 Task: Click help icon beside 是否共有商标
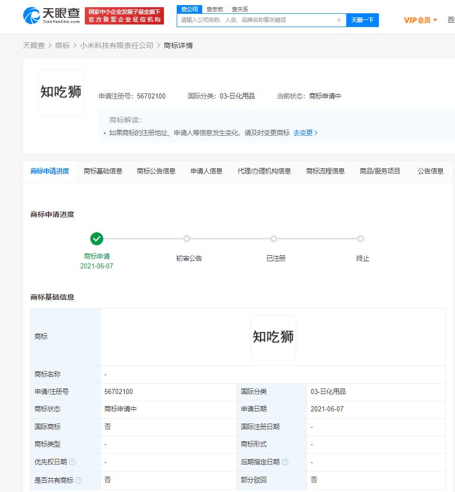79,480
